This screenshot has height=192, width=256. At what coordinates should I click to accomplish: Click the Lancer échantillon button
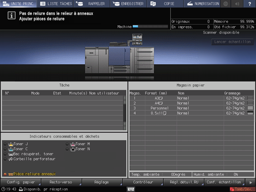coord(232,42)
